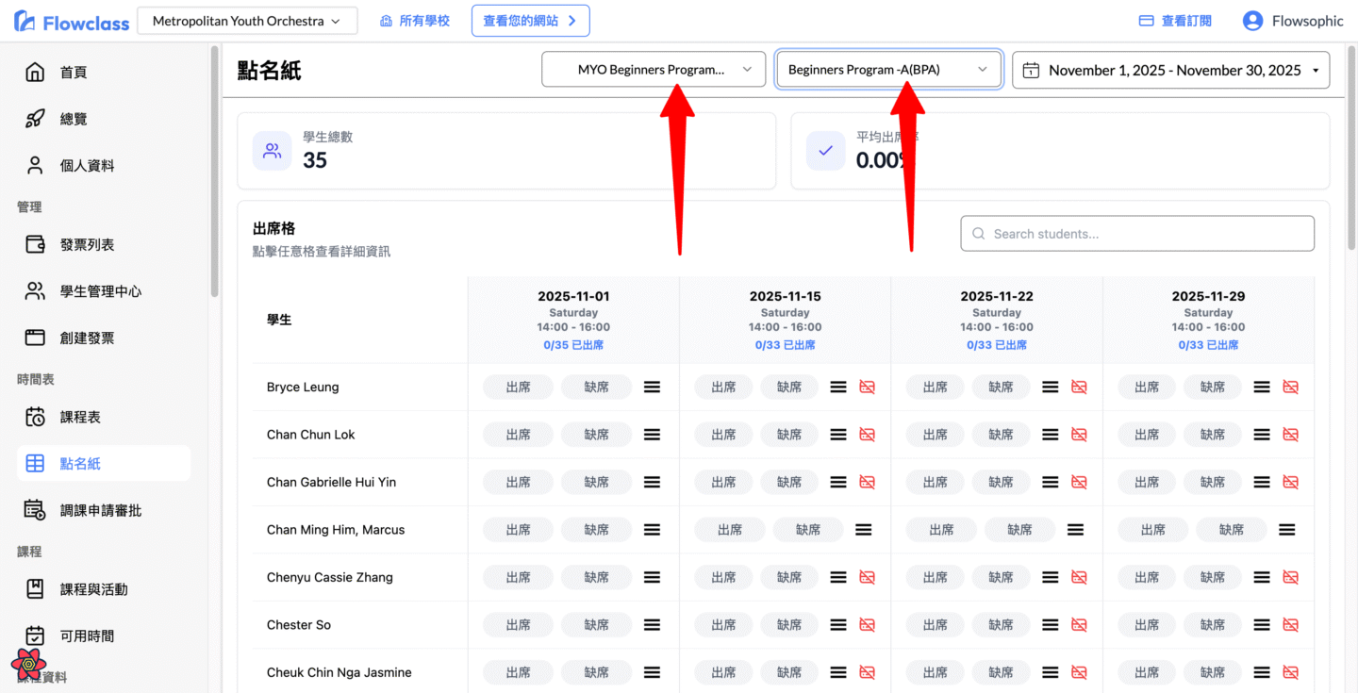Mark Bryce Leung 出席 for 2025-11-01
1358x693 pixels.
click(x=518, y=388)
